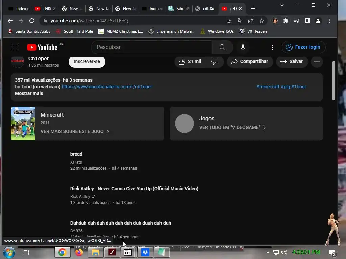Open South Hard Pole bookmark
Viewport: 346px width, 259px height.
(75, 31)
